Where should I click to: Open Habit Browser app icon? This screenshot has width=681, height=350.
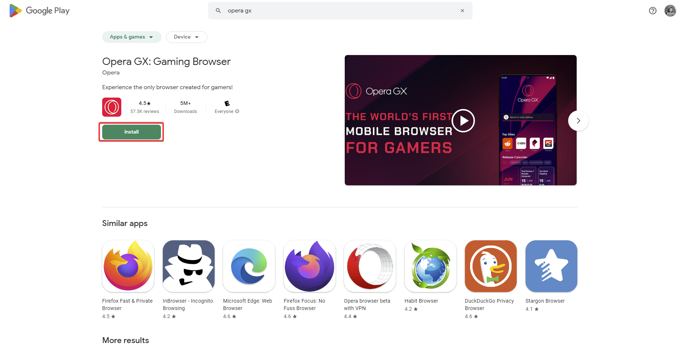coord(430,266)
